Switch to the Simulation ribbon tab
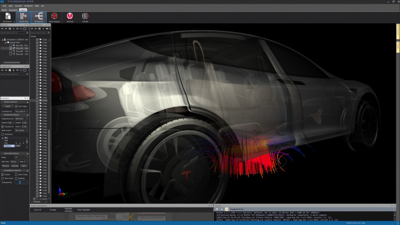400x225 pixels. coord(13,10)
